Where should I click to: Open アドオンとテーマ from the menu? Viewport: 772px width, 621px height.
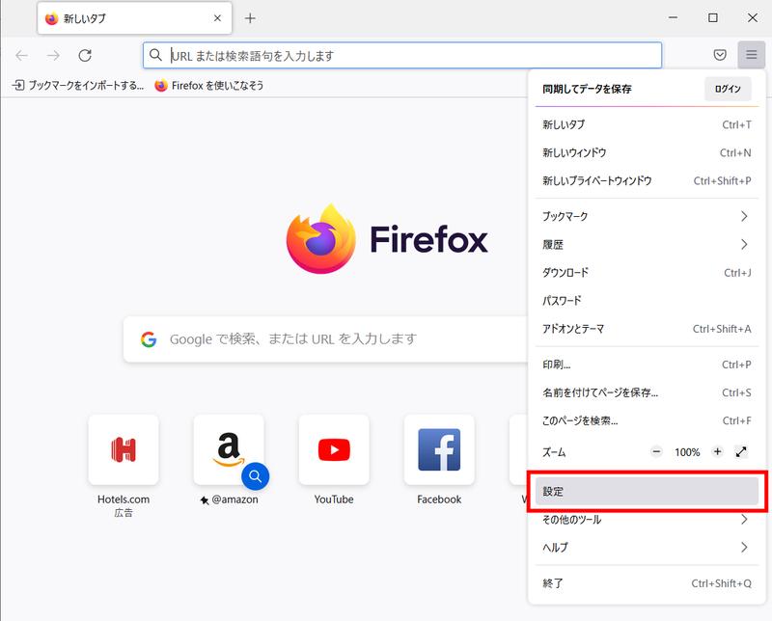coord(647,328)
